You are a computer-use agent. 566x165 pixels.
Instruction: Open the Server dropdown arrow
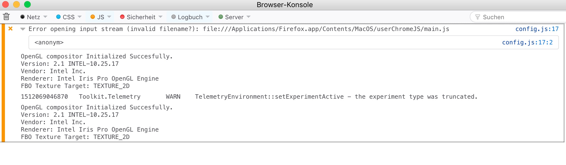click(x=248, y=17)
